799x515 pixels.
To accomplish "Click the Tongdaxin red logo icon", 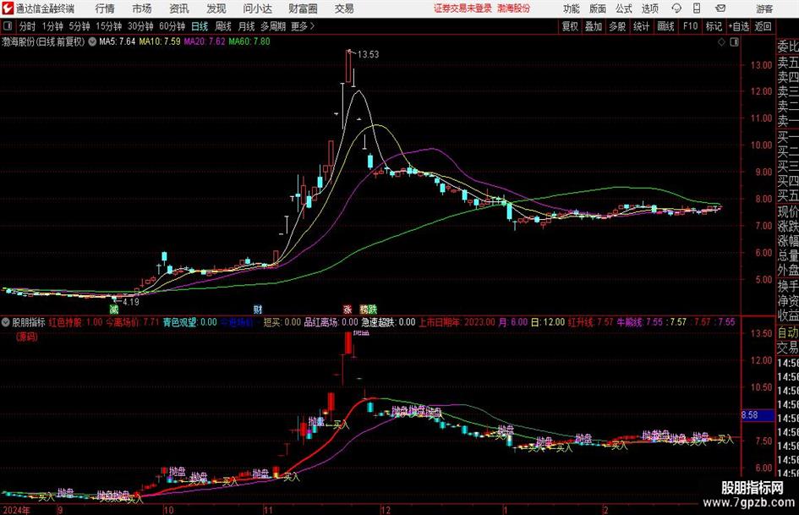I will (x=7, y=8).
